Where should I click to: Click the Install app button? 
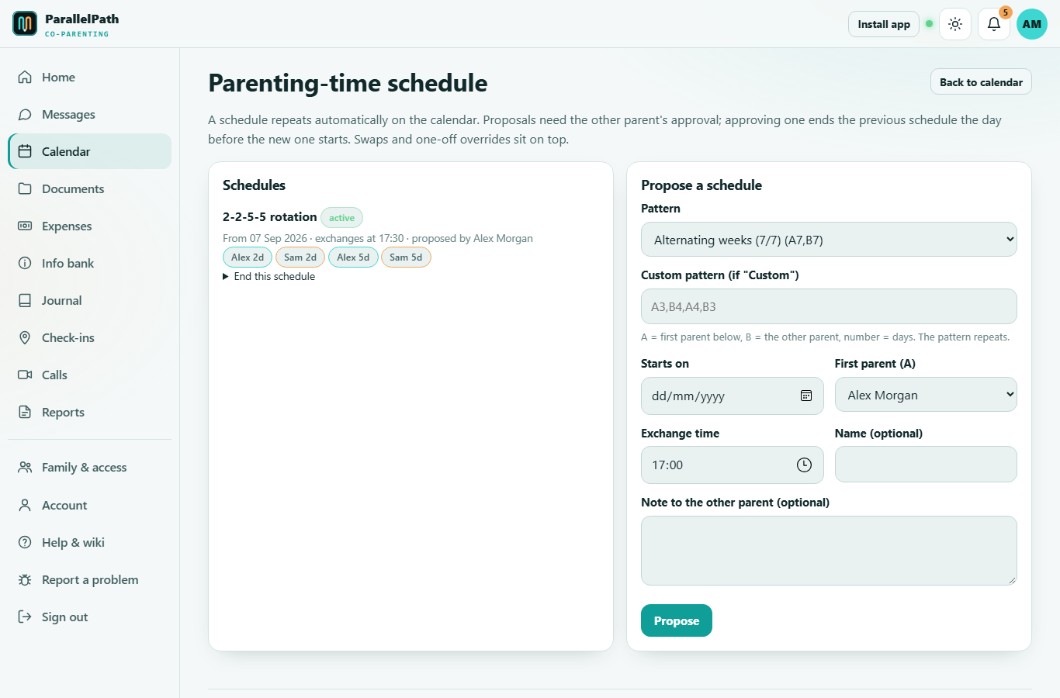coord(884,24)
